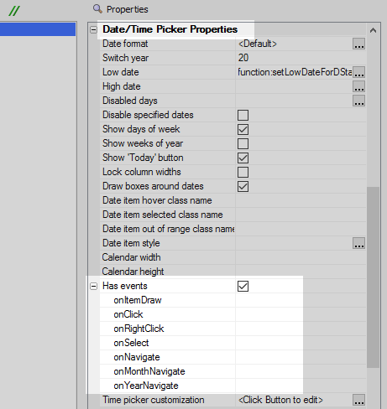Viewport: 387px width, 409px height.
Task: Open Time picker customization ellipsis button
Action: click(x=358, y=400)
